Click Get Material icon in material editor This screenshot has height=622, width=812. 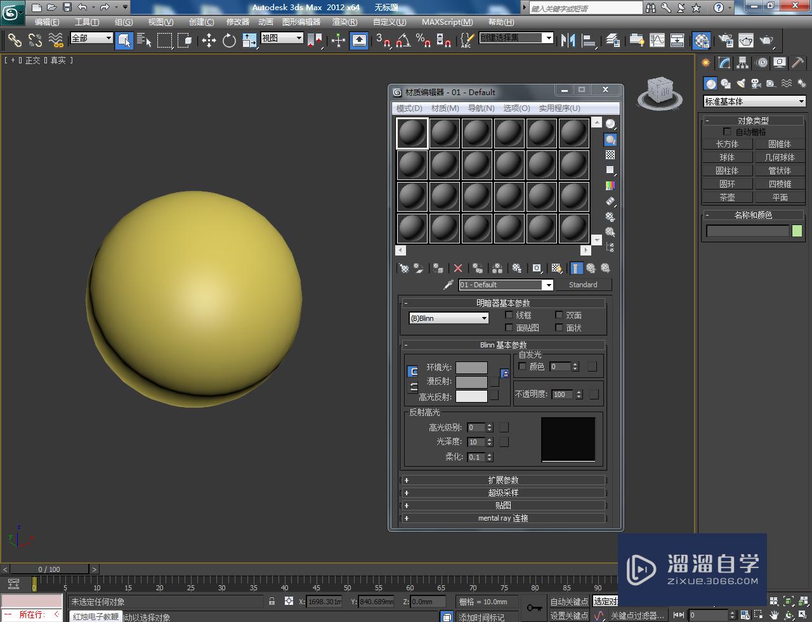pyautogui.click(x=403, y=268)
